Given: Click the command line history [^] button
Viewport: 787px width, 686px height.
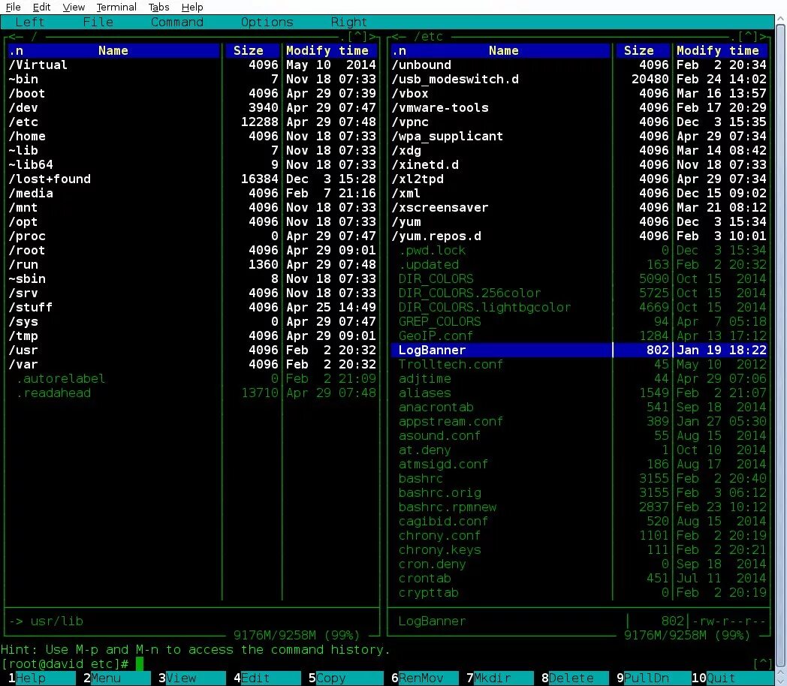Looking at the screenshot, I should point(763,664).
